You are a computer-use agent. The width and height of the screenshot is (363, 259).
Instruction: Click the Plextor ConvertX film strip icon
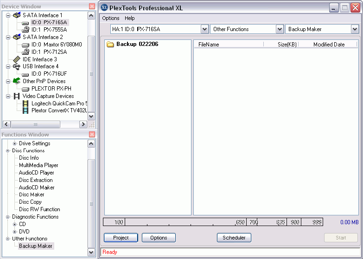click(x=25, y=110)
